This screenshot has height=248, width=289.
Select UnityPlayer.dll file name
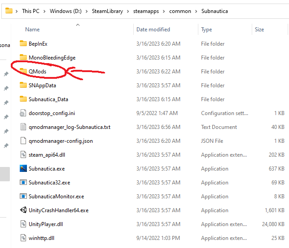[46, 224]
